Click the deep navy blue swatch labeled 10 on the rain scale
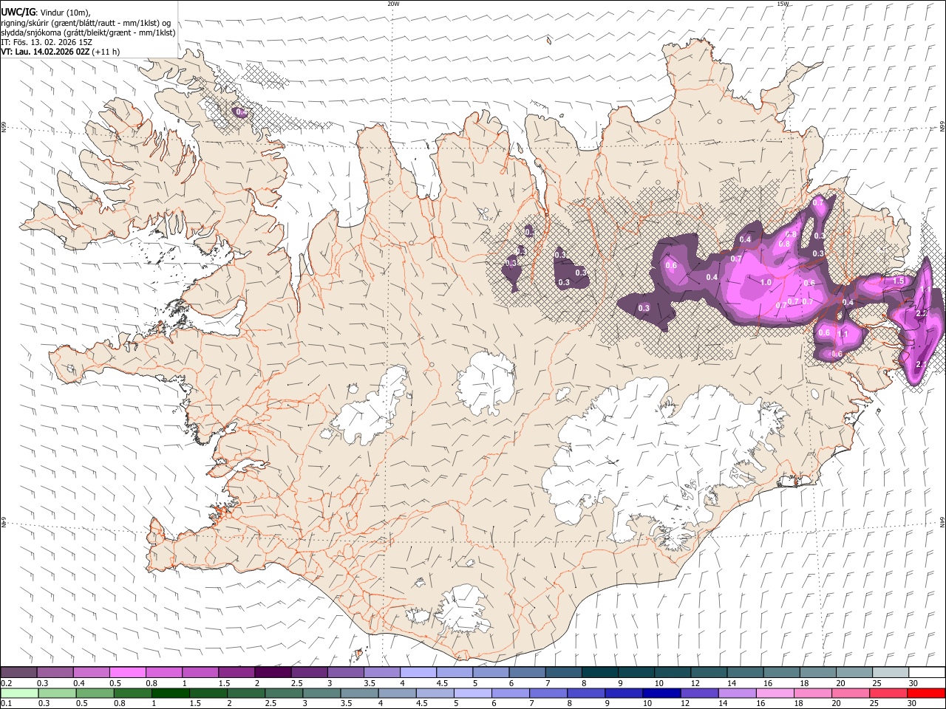 click(661, 693)
